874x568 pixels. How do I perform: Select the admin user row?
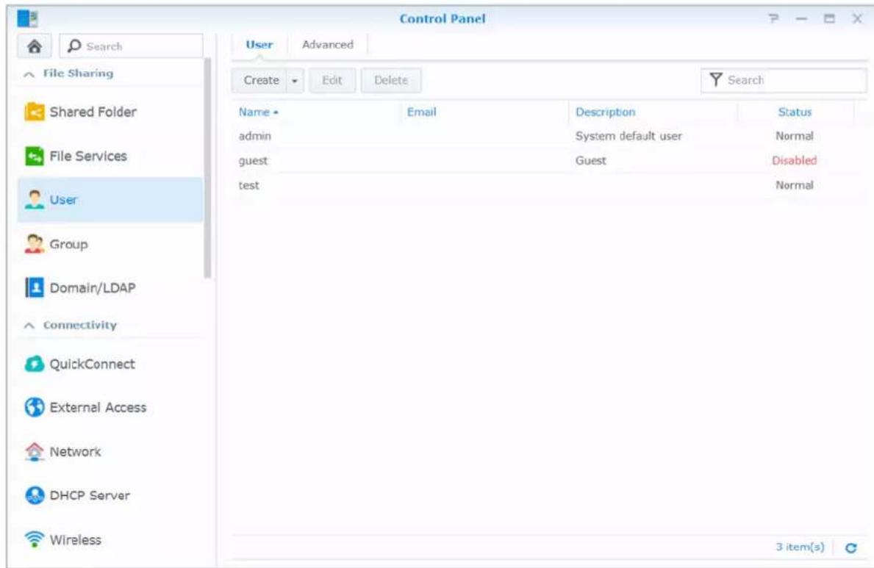pos(549,136)
